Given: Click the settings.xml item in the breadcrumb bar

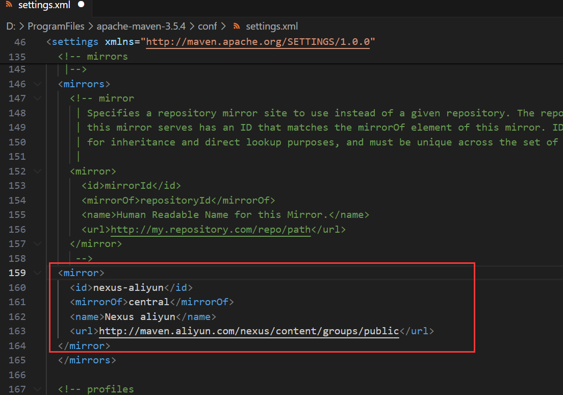Looking at the screenshot, I should 272,26.
